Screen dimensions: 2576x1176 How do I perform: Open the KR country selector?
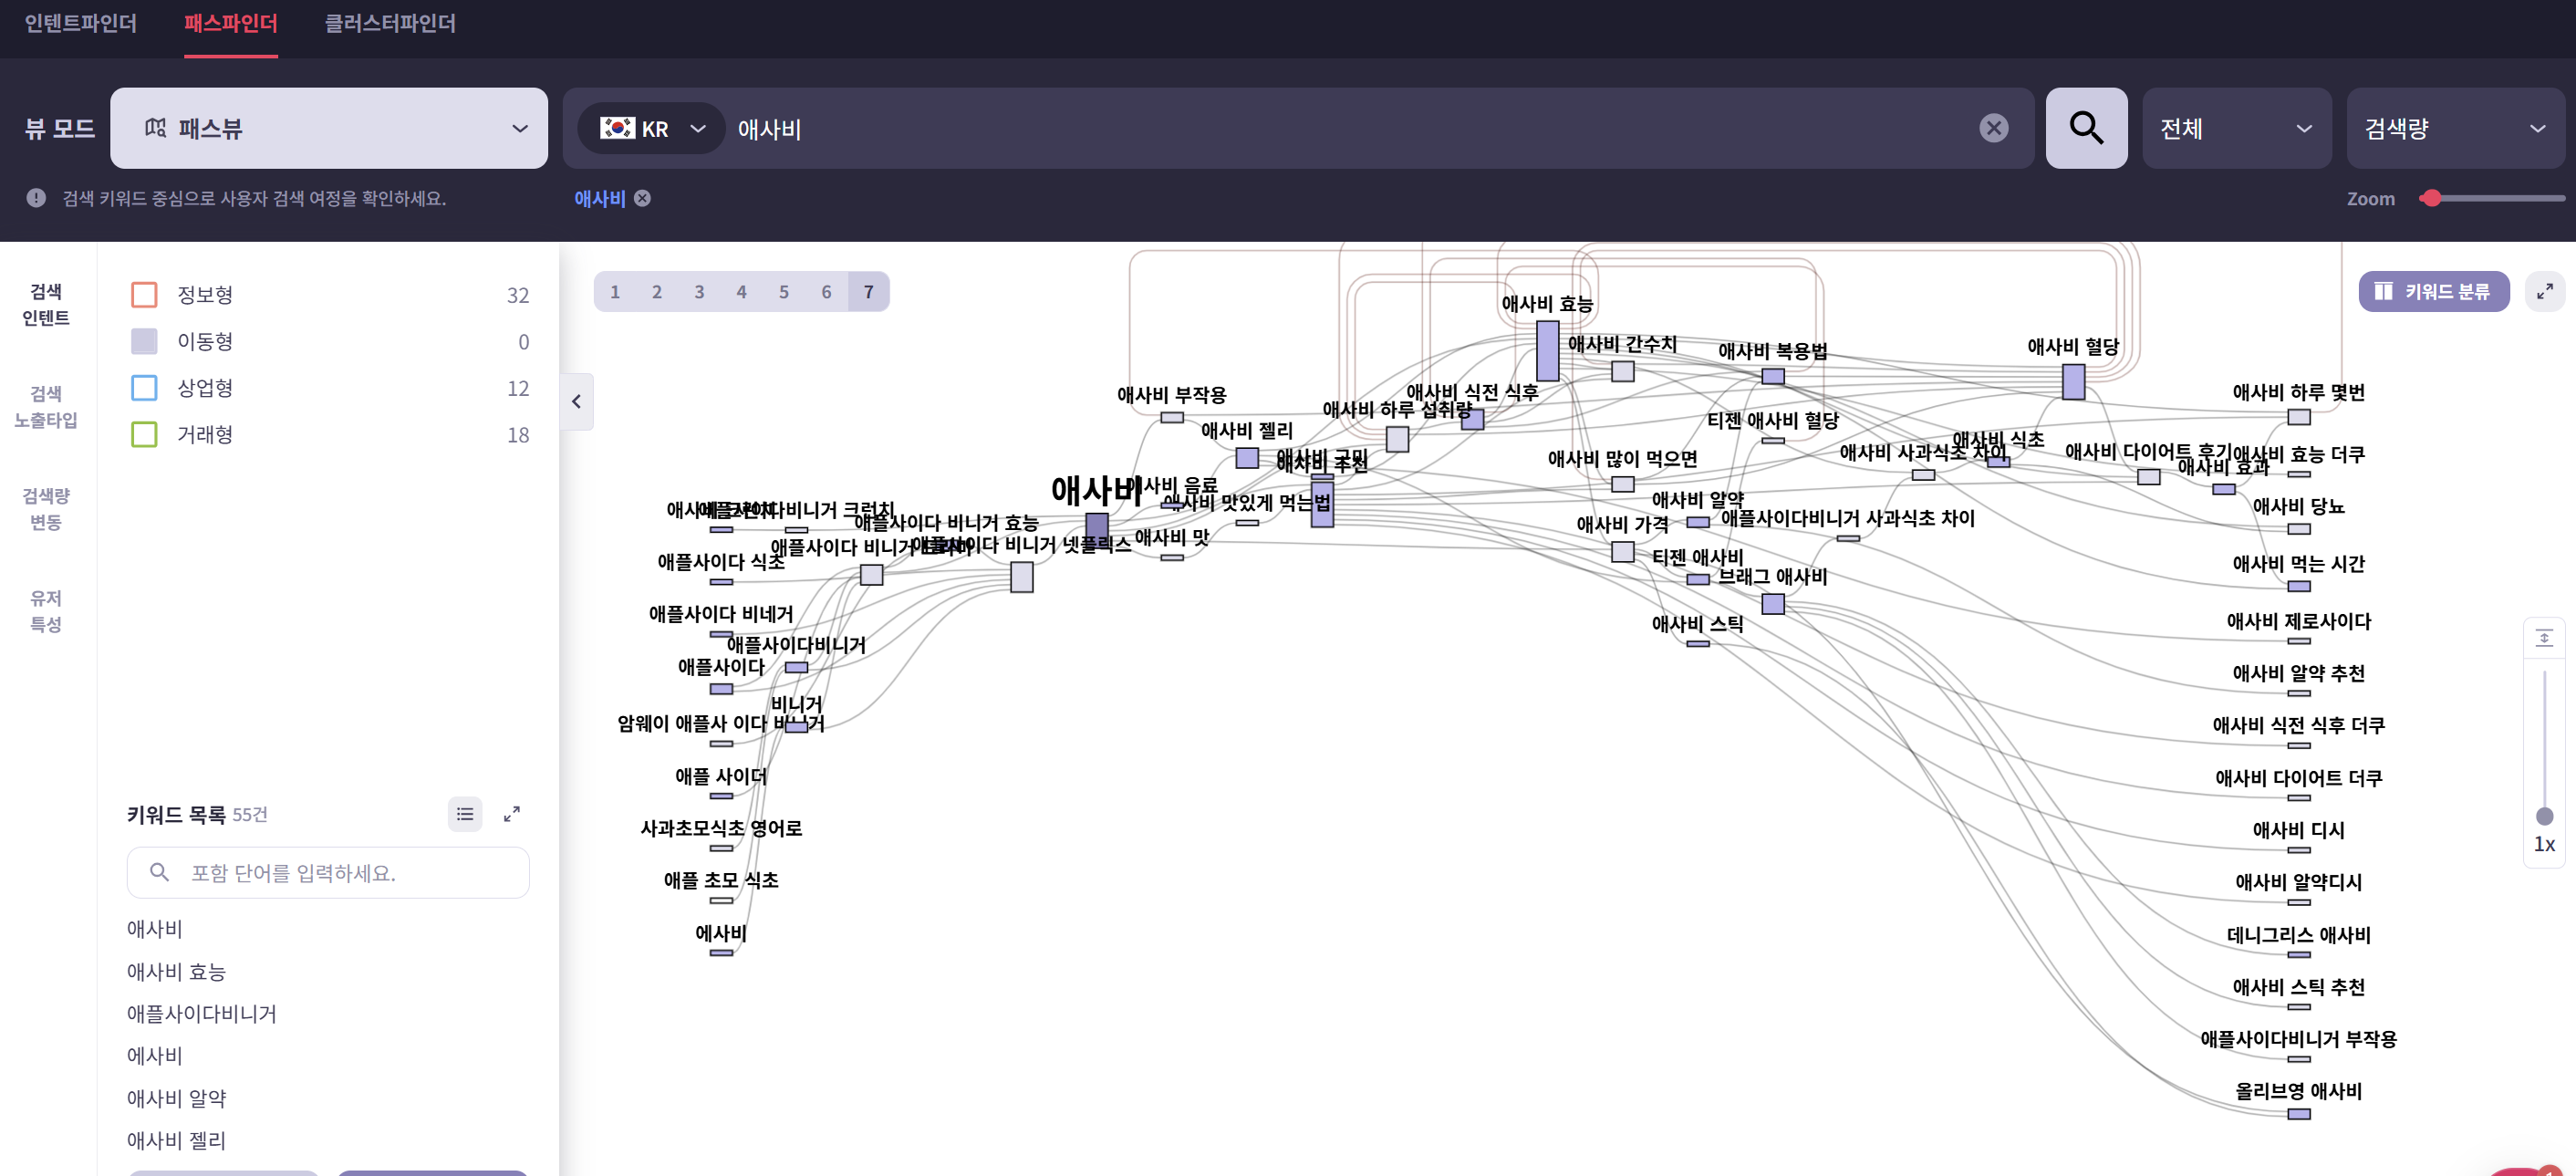click(652, 128)
